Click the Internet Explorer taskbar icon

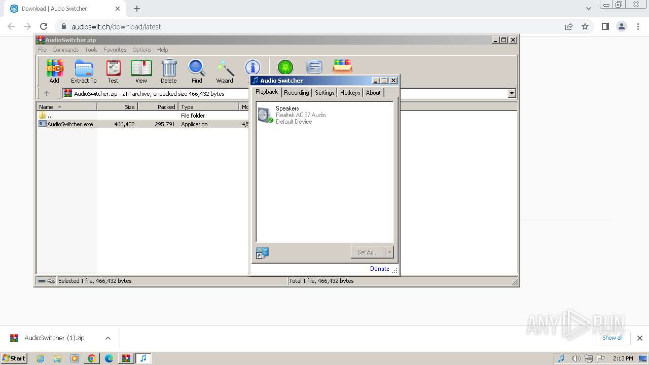pos(41,358)
